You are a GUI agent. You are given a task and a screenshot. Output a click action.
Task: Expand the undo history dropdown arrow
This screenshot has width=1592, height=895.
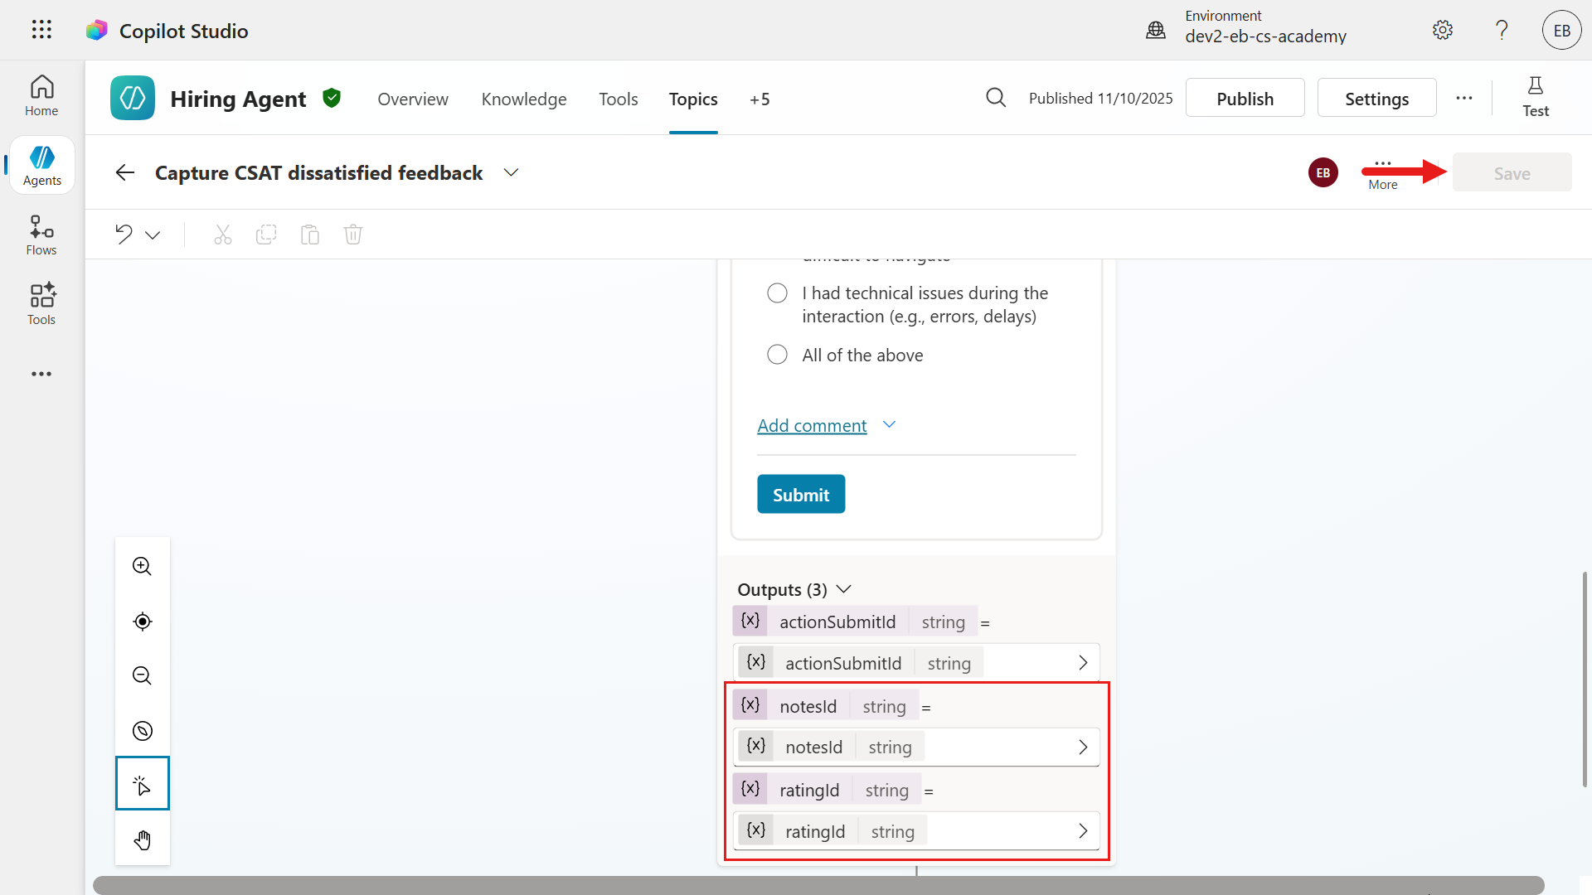click(x=153, y=235)
